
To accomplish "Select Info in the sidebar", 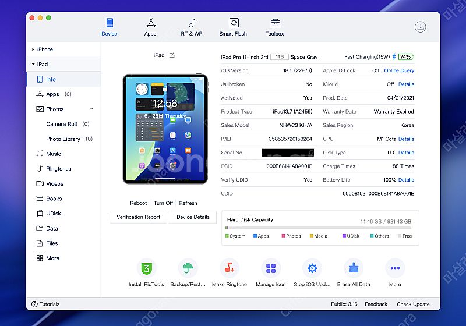I will click(63, 79).
